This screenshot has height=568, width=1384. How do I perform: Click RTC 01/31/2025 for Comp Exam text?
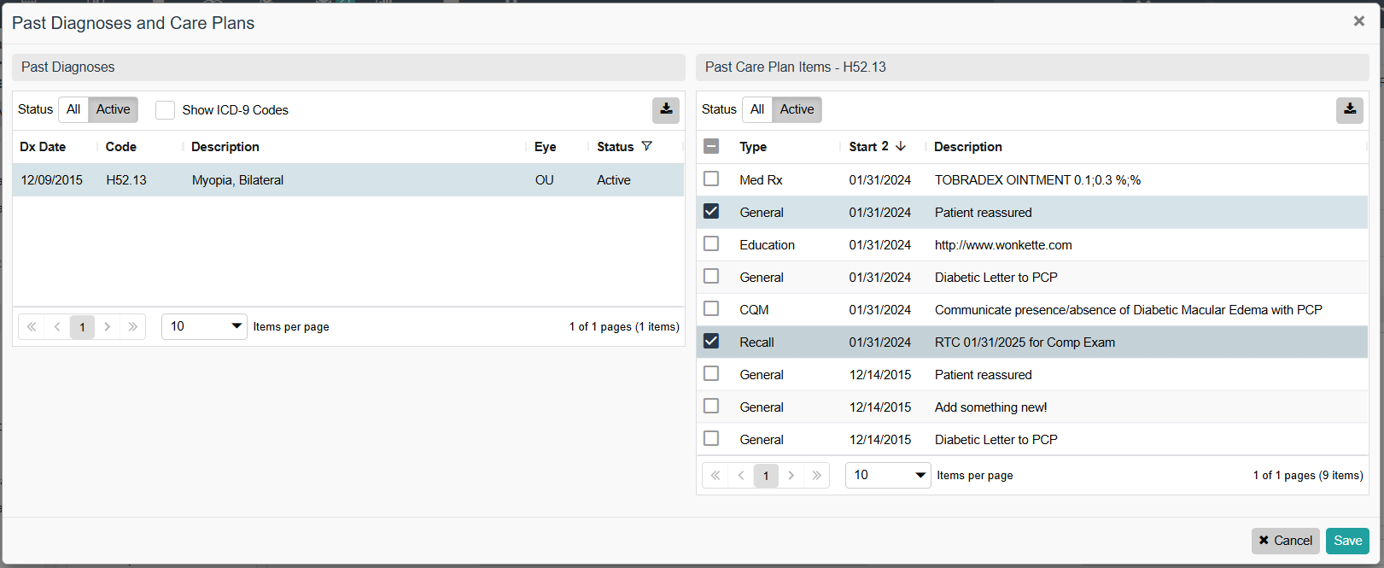[x=1025, y=343]
